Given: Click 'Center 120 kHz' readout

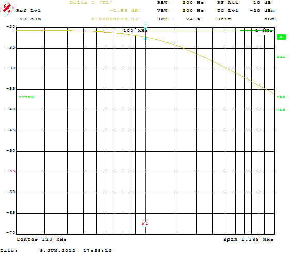Looking at the screenshot, I should [x=41, y=240].
